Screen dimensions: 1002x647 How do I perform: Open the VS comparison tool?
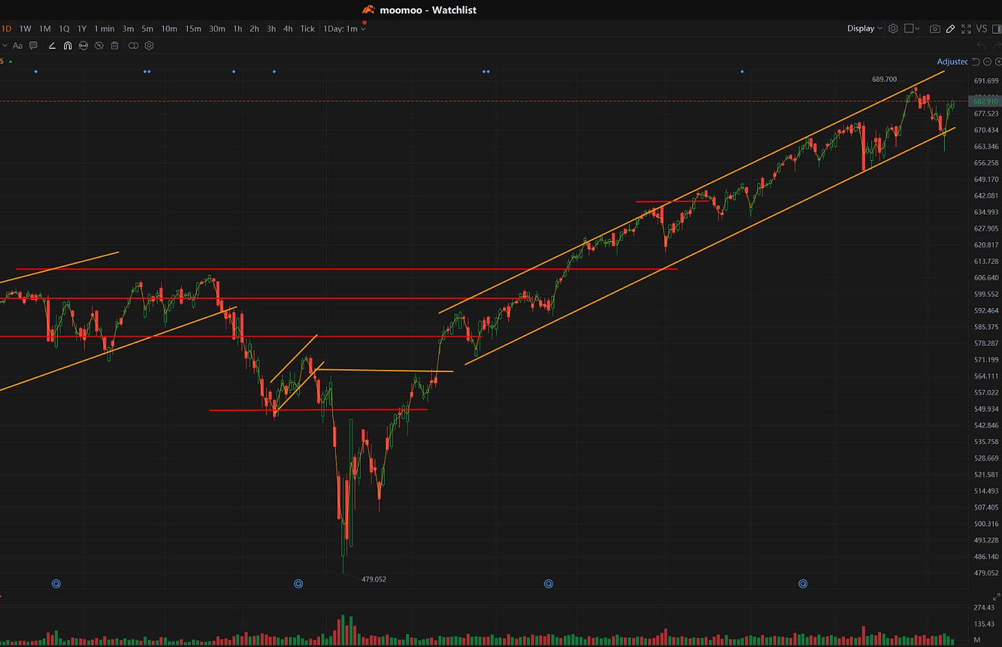point(981,29)
